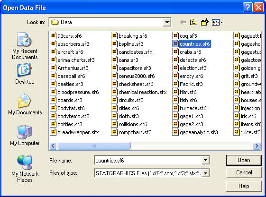Select the Desktop shortcut in places bar
266x197 pixels.
(25, 74)
